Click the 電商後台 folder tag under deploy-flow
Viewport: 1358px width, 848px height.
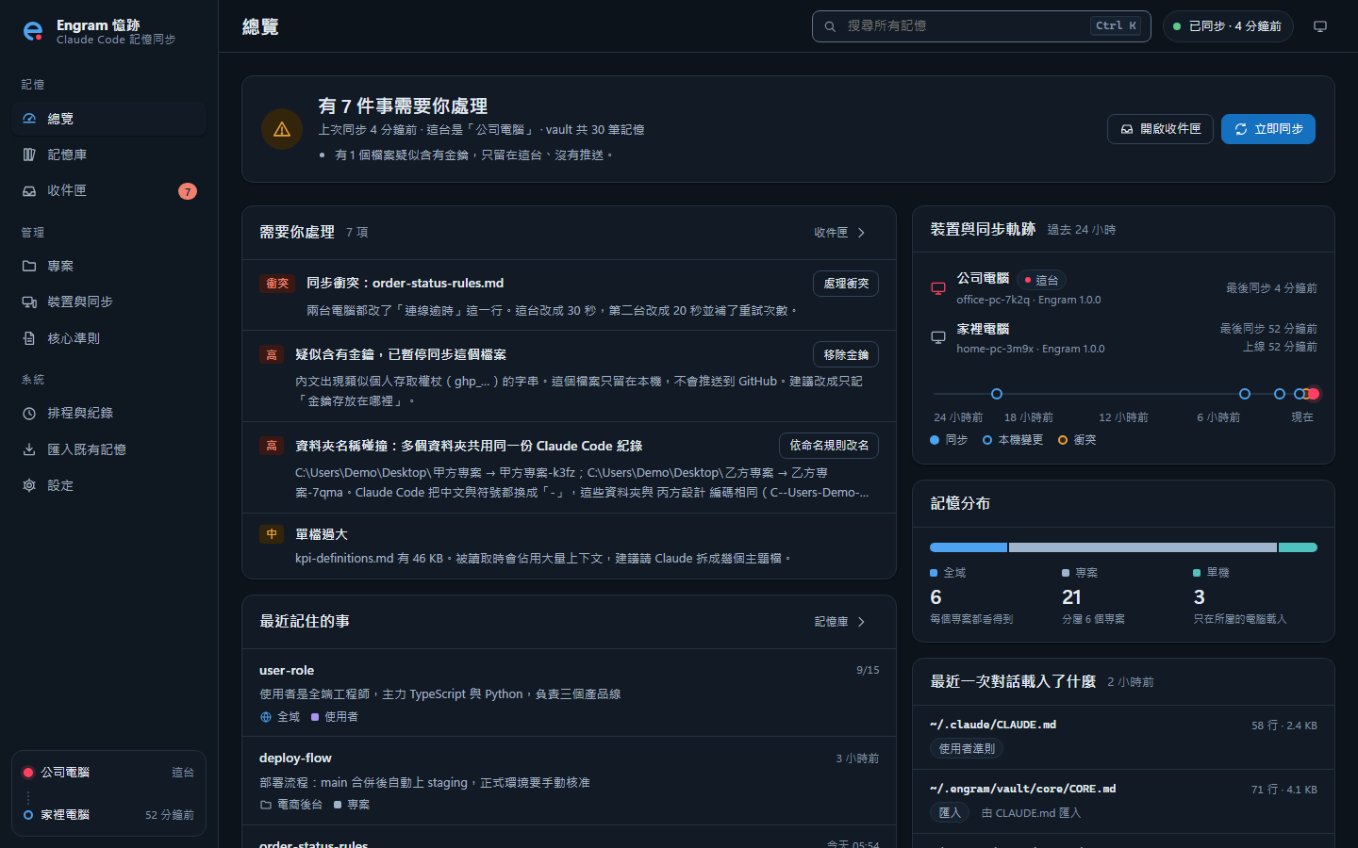[291, 805]
